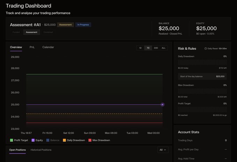The height and width of the screenshot is (162, 237).
Task: Click the Assessment #A1 title
Action: 25,25
